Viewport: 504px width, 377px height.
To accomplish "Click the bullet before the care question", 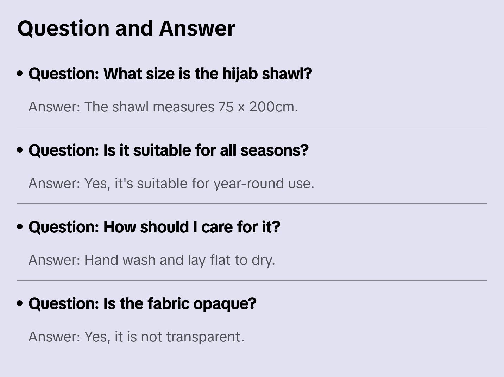I will tap(20, 227).
